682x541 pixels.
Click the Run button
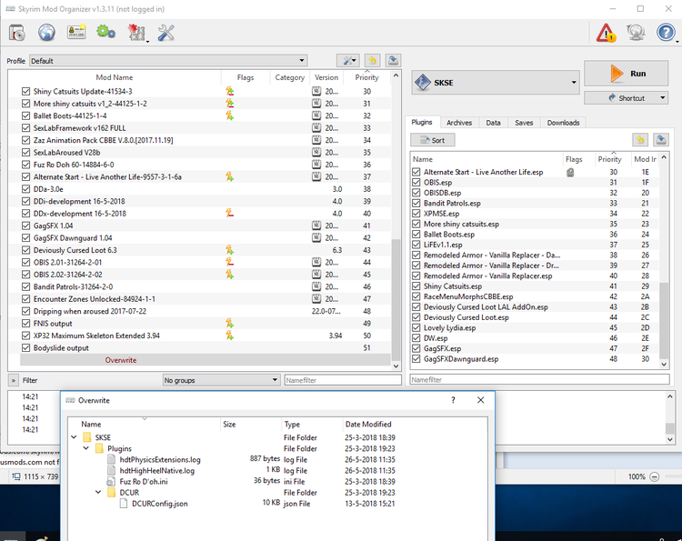pyautogui.click(x=626, y=73)
